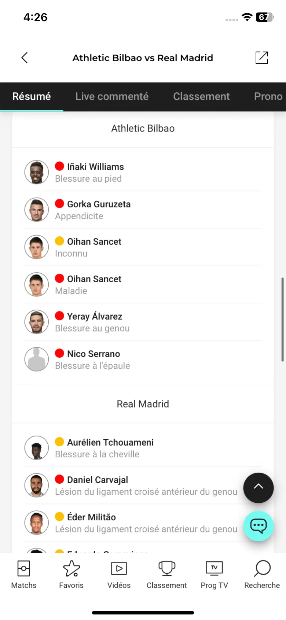Tap the scroll-to-top chevron button
Viewport: 286px width, 620px height.
[258, 487]
